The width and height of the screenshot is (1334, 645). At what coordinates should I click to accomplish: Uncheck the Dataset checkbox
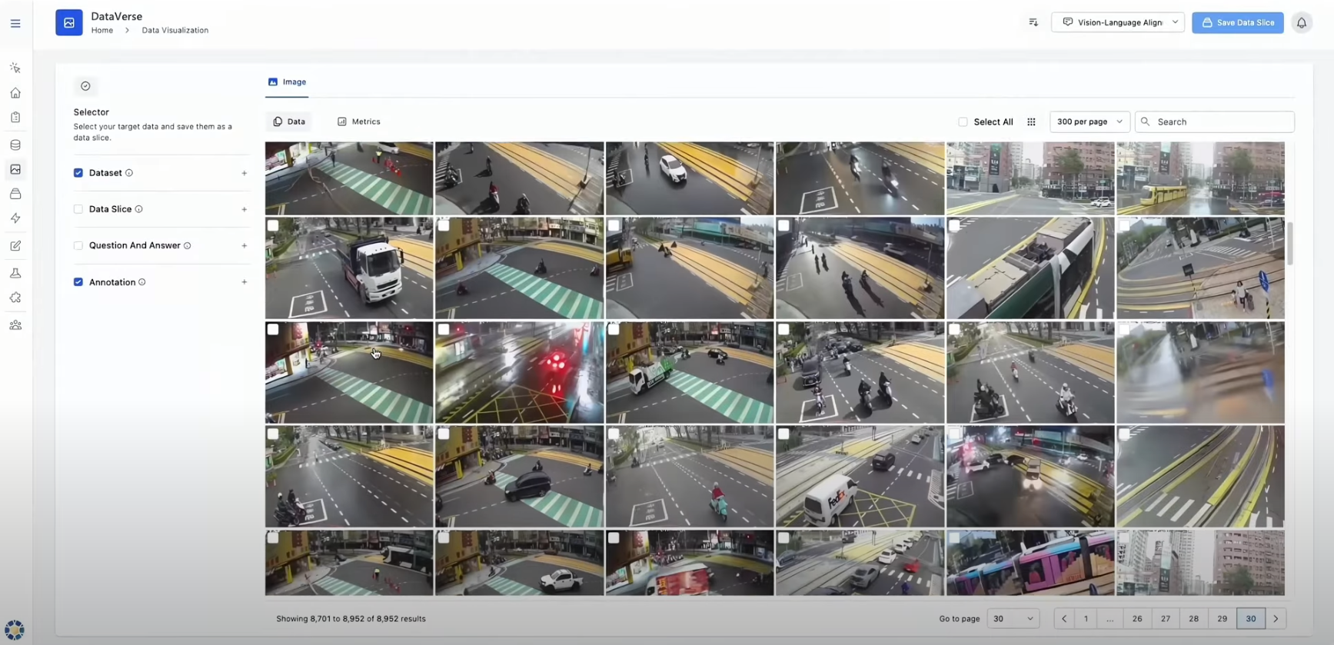pyautogui.click(x=78, y=173)
